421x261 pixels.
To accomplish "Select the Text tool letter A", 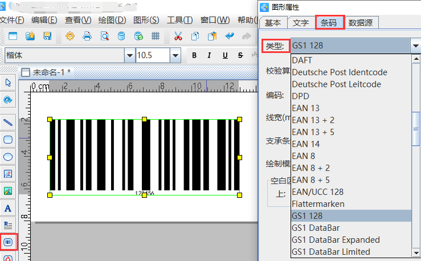I will [8, 208].
